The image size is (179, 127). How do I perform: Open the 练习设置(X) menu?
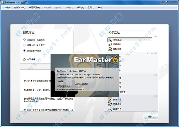click(x=34, y=7)
